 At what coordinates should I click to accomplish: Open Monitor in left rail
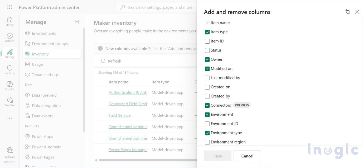[x=9, y=102]
